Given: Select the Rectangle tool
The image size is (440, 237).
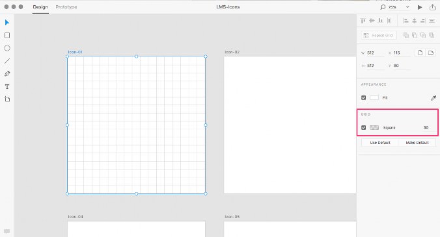Looking at the screenshot, I should tap(7, 35).
